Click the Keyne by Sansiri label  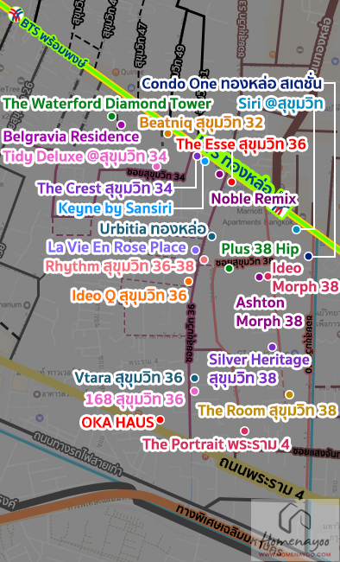[x=116, y=208]
